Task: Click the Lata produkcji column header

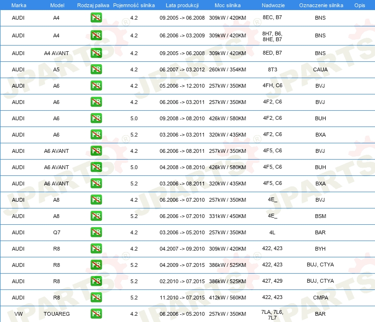Action: pos(182,5)
